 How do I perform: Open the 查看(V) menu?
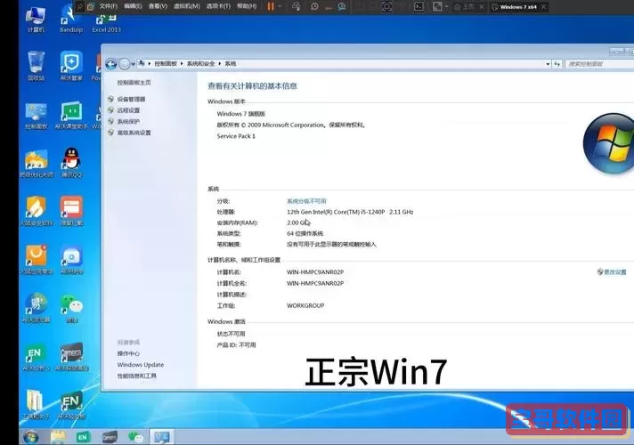158,6
